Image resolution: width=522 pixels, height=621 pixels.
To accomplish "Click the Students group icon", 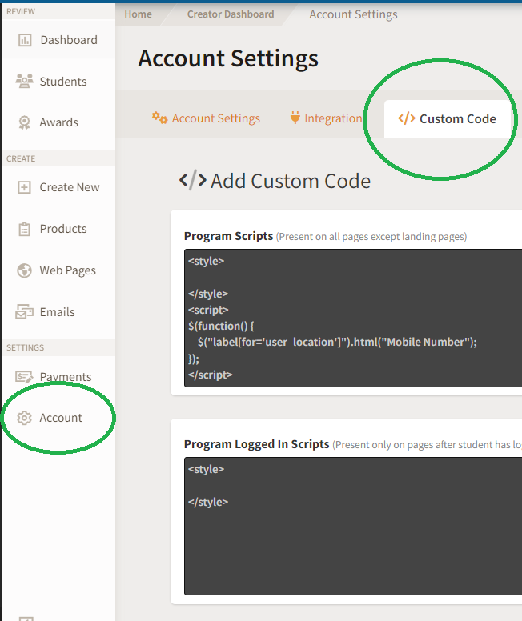I will 24,81.
